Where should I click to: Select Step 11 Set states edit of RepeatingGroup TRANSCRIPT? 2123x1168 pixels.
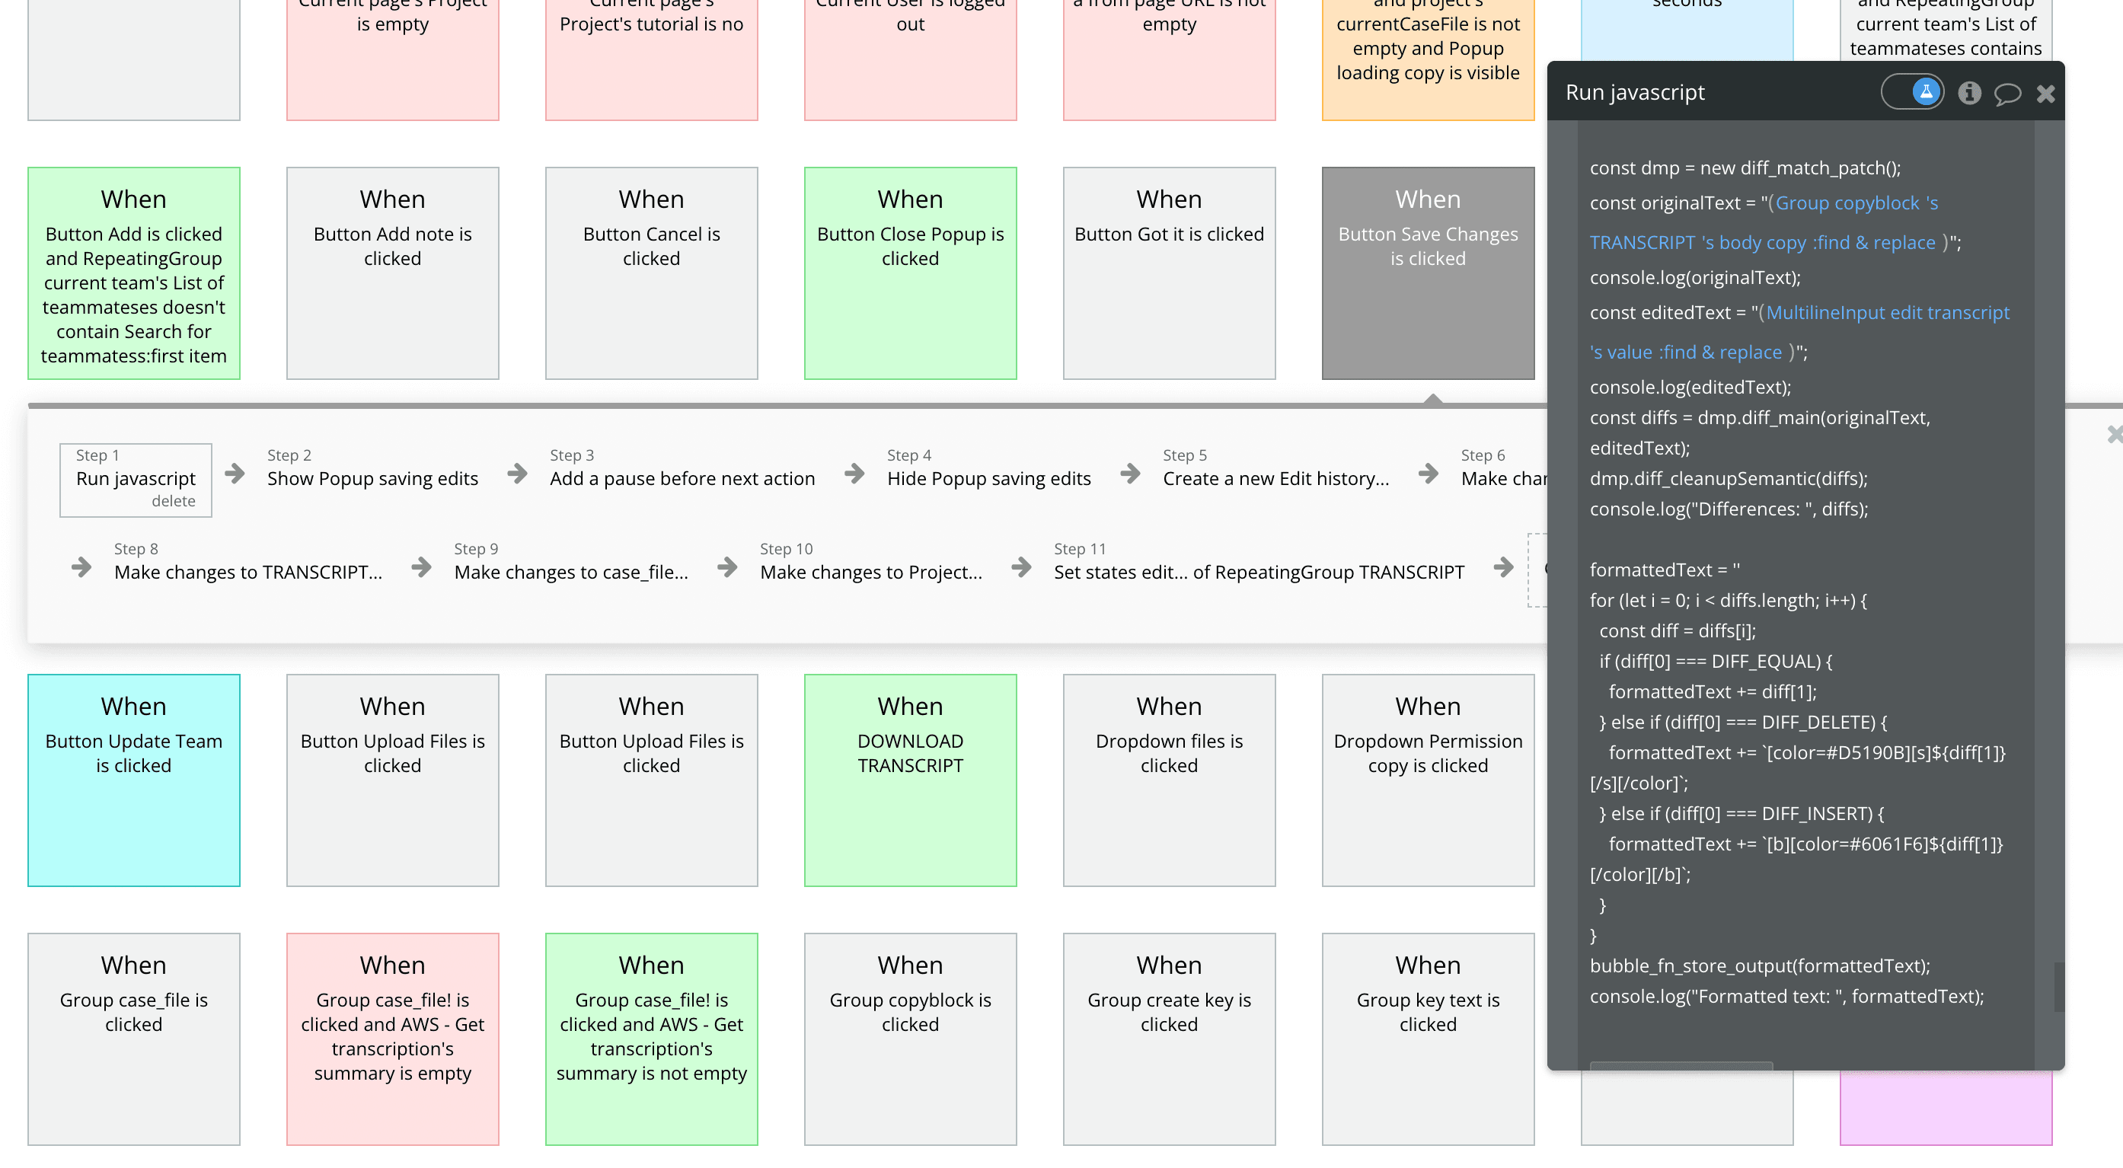click(x=1259, y=571)
